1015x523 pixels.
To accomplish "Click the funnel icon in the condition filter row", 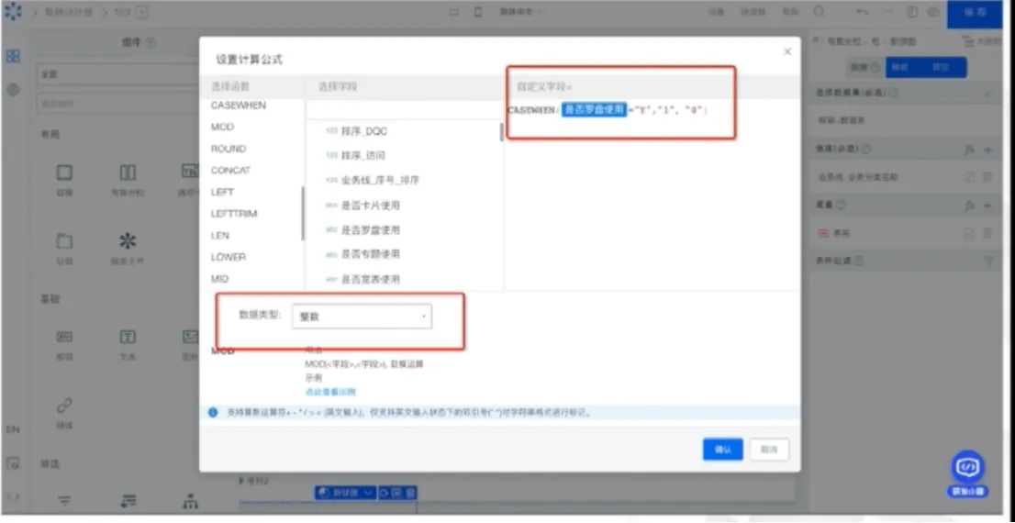I will 988,261.
